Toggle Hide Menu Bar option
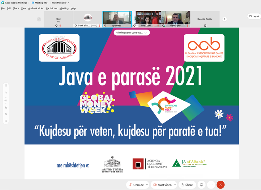 pos(61,3)
